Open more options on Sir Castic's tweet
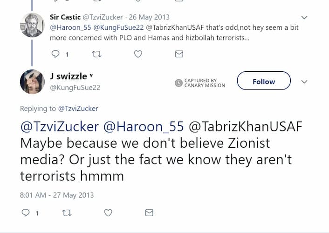 (x=305, y=18)
